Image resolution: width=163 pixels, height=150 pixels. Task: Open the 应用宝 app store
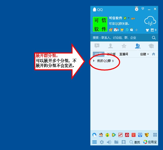pyautogui.click(x=150, y=142)
